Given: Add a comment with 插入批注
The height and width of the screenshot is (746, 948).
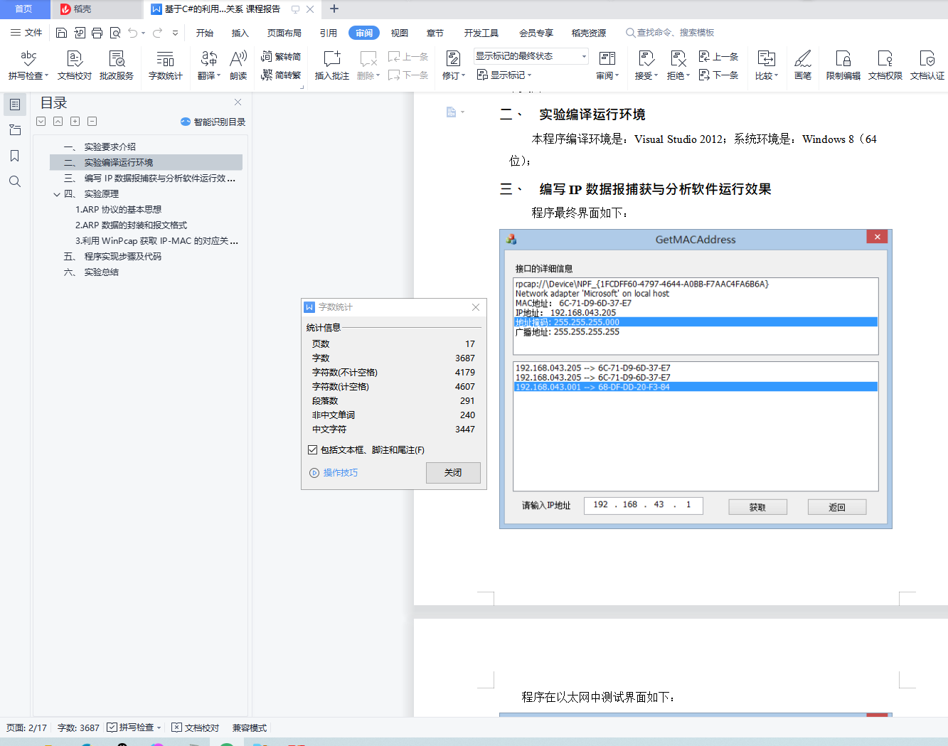Looking at the screenshot, I should pos(332,65).
